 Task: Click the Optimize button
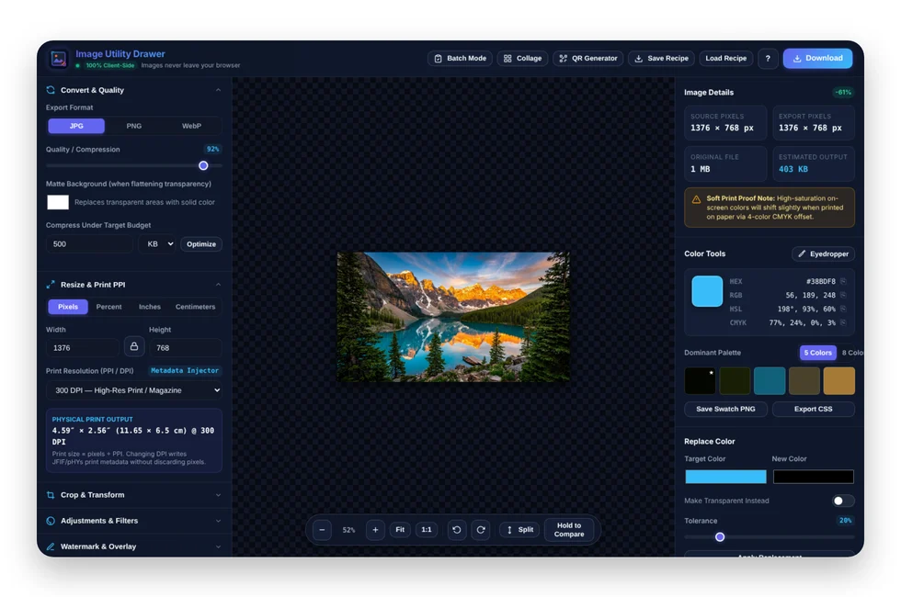pyautogui.click(x=201, y=244)
